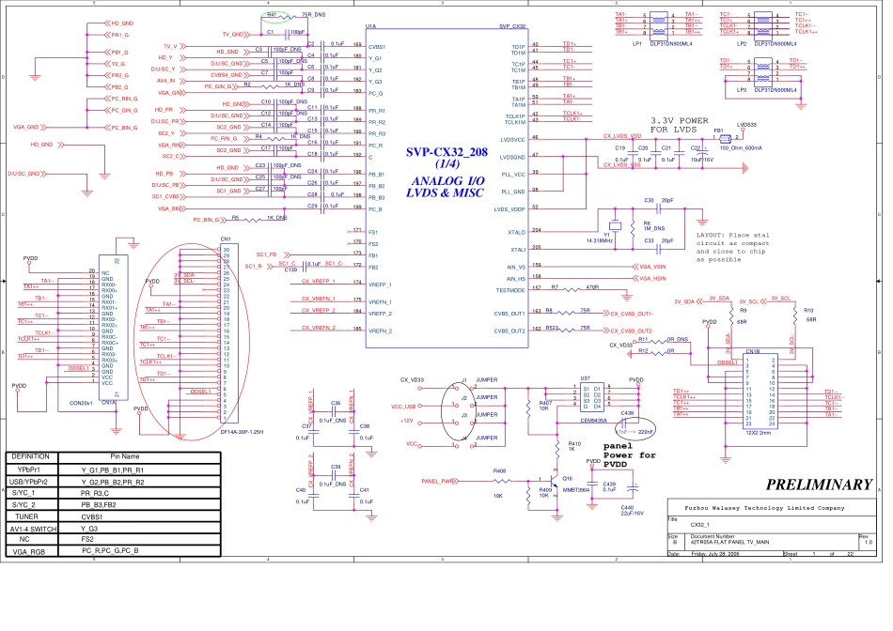This screenshot has width=893, height=631.
Task: Click the "12X2 2mm" connector label
Action: click(759, 433)
